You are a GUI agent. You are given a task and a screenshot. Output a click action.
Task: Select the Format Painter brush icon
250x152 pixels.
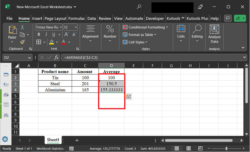pos(23,42)
